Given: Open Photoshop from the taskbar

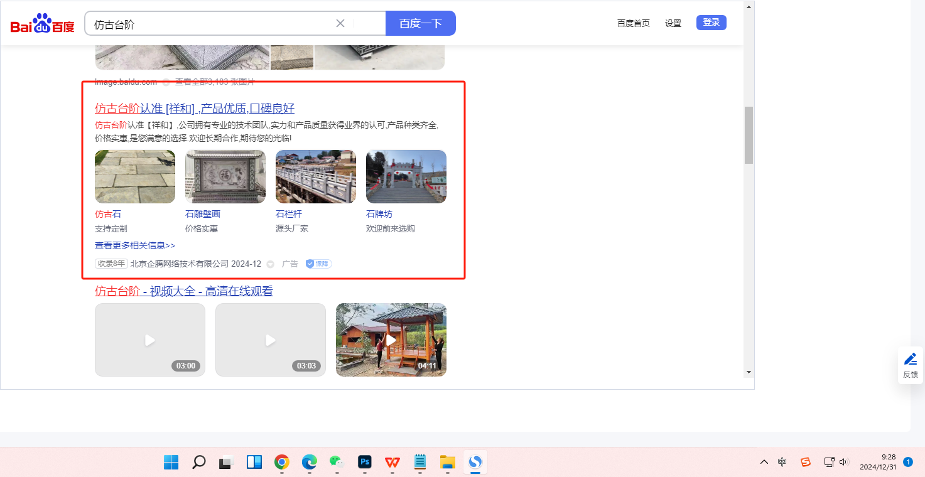Looking at the screenshot, I should pyautogui.click(x=365, y=462).
